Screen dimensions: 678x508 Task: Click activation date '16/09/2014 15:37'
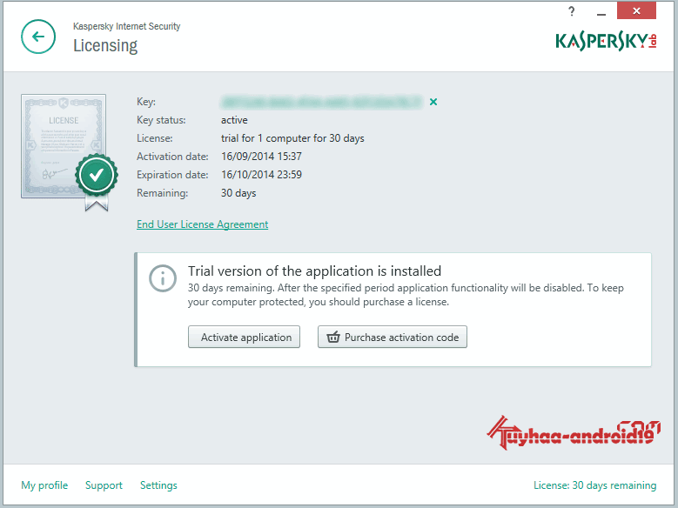point(262,157)
